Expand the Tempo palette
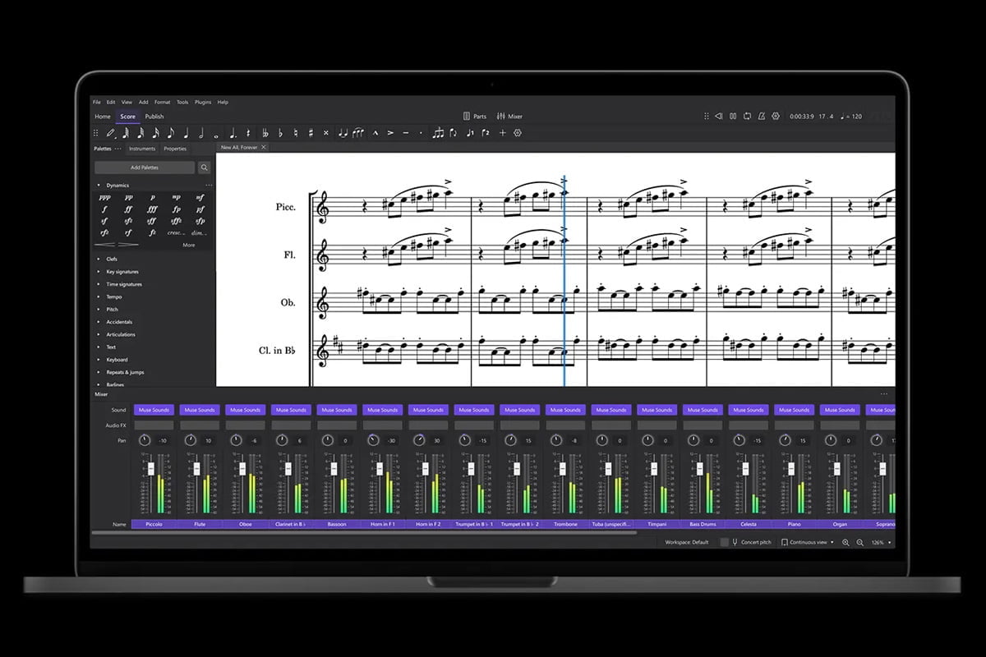The height and width of the screenshot is (657, 986). pos(99,296)
